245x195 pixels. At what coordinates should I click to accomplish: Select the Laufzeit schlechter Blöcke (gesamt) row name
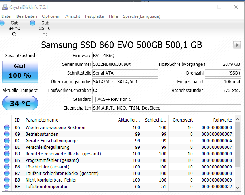tap(62, 173)
